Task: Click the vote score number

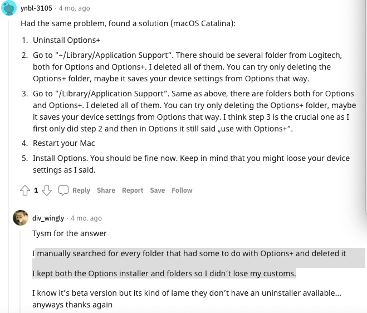Action: pos(36,190)
